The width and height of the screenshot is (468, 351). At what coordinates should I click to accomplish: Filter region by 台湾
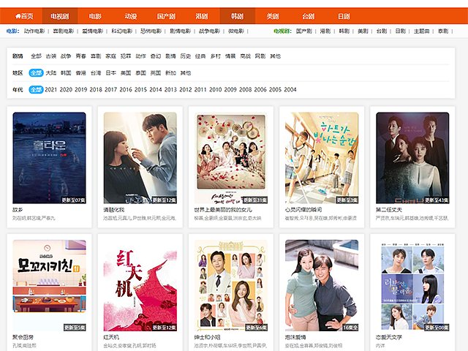[96, 73]
